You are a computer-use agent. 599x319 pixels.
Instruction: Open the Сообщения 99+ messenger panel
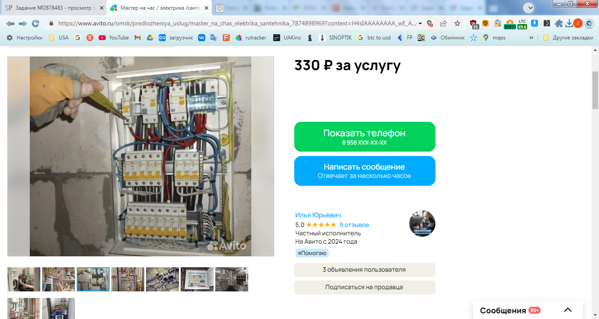click(528, 310)
